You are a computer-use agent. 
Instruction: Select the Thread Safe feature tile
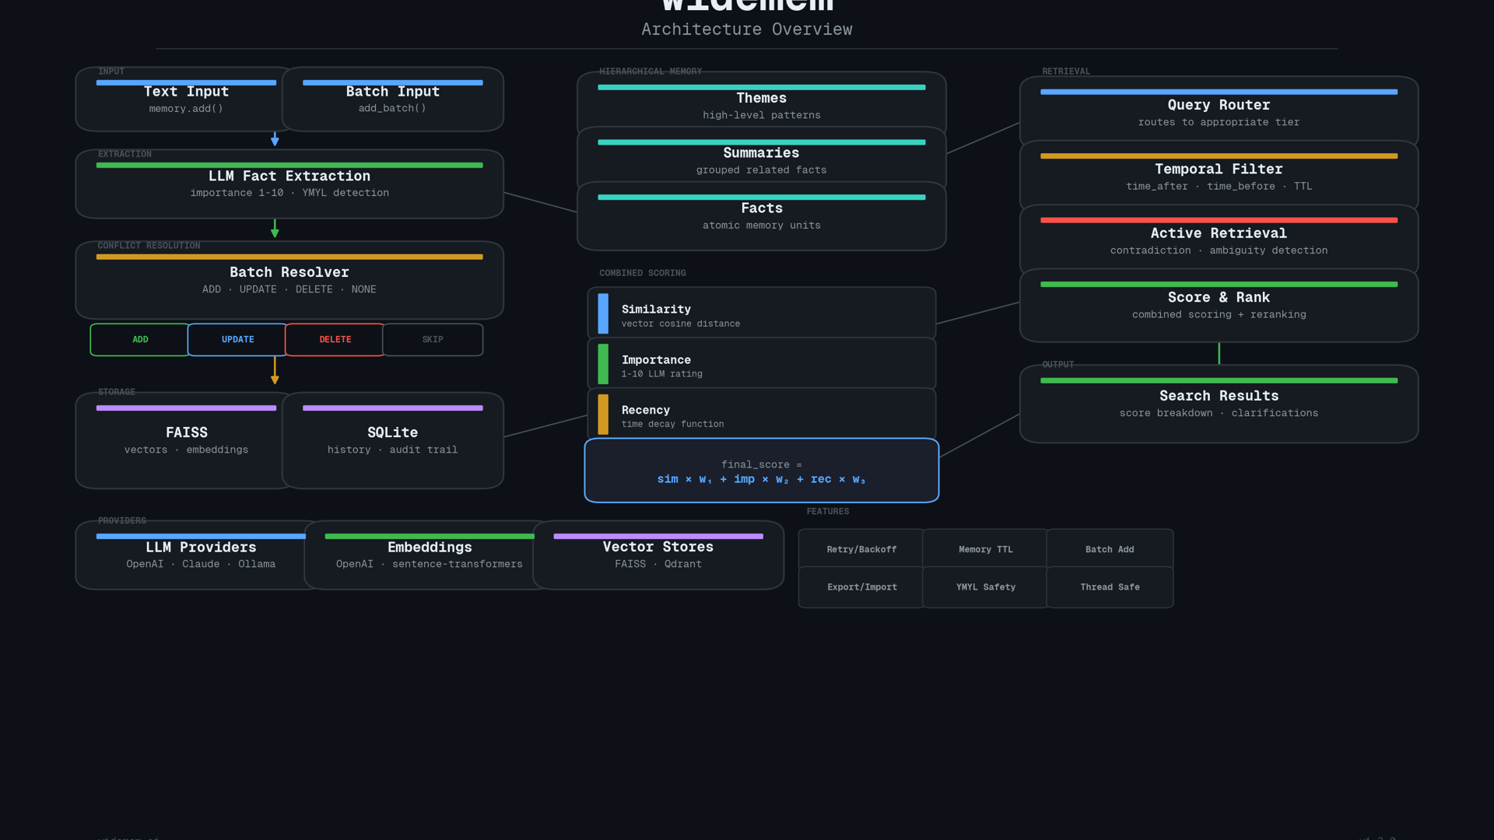[1110, 587]
